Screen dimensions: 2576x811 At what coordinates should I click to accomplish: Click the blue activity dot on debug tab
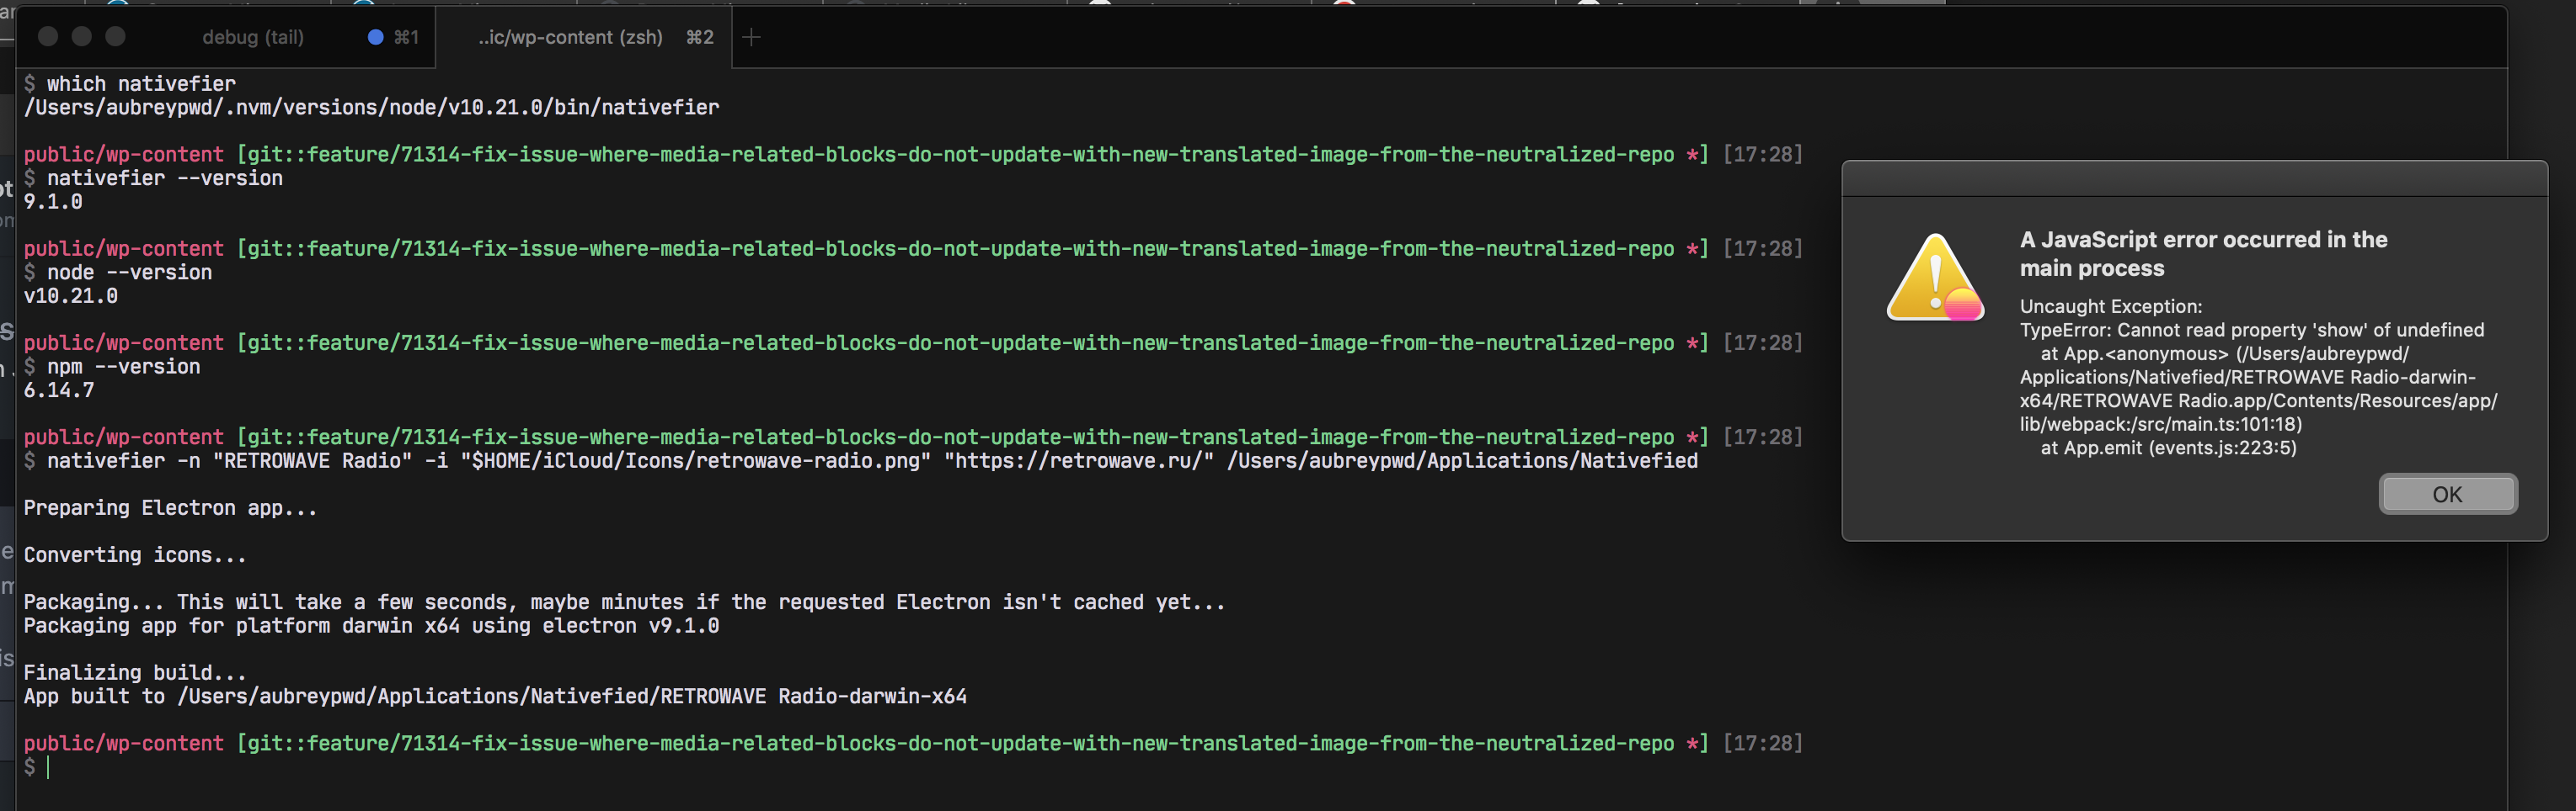375,37
